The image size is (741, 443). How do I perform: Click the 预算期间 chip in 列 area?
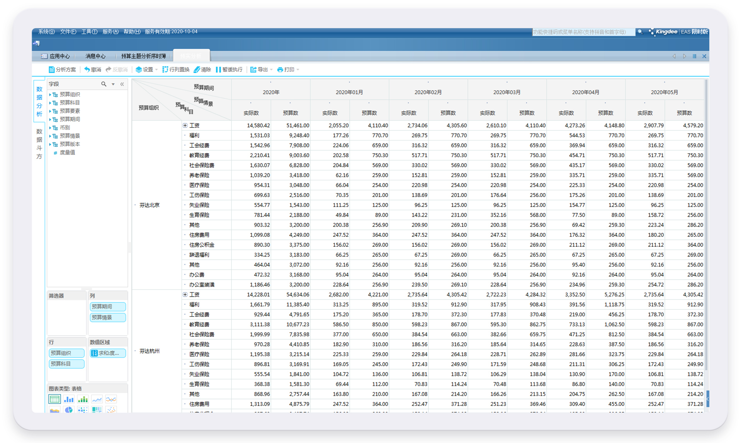(108, 307)
